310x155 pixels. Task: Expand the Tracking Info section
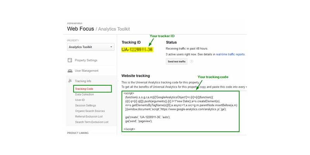tap(83, 81)
